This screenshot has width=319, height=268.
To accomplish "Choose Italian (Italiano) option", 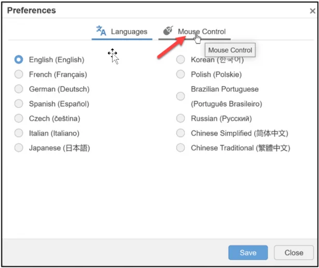I will (x=19, y=133).
